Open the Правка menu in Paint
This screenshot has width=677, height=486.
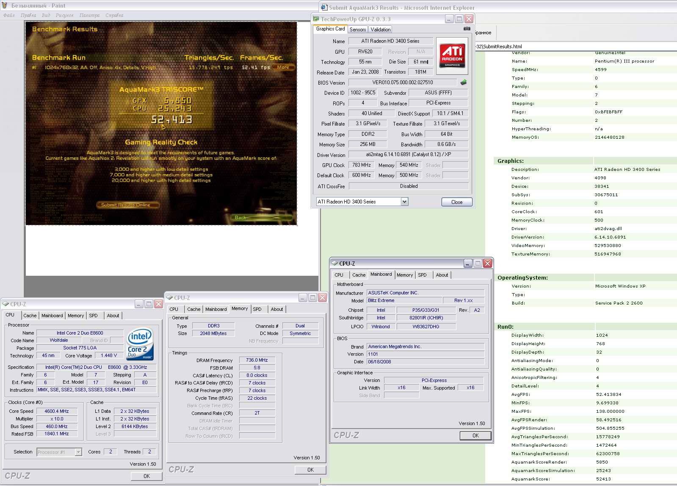(x=28, y=15)
